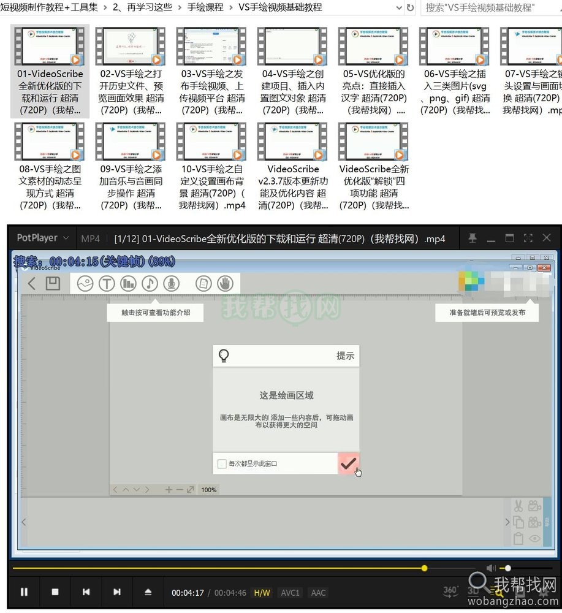Image resolution: width=562 pixels, height=613 pixels.
Task: Click the PotPlayer seek bar handle
Action: tap(425, 568)
